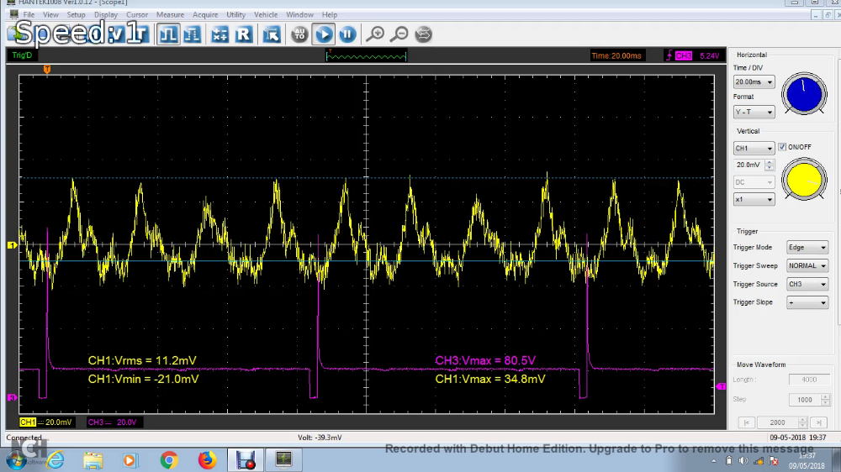Open the Utility menu

(x=235, y=14)
